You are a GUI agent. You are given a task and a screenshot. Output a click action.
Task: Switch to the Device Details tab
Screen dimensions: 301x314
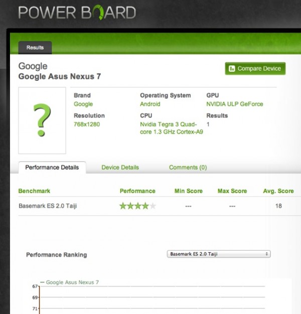click(120, 168)
